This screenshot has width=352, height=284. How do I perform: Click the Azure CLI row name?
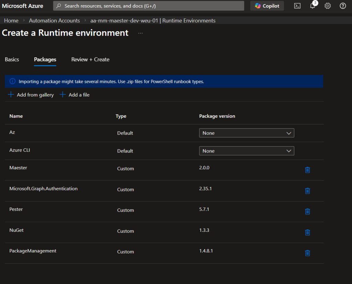coord(20,150)
